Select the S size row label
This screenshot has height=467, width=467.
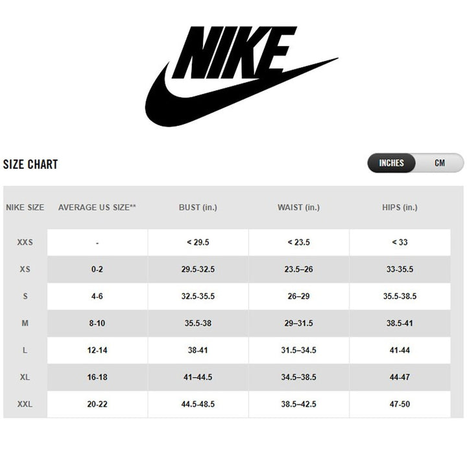tap(25, 296)
